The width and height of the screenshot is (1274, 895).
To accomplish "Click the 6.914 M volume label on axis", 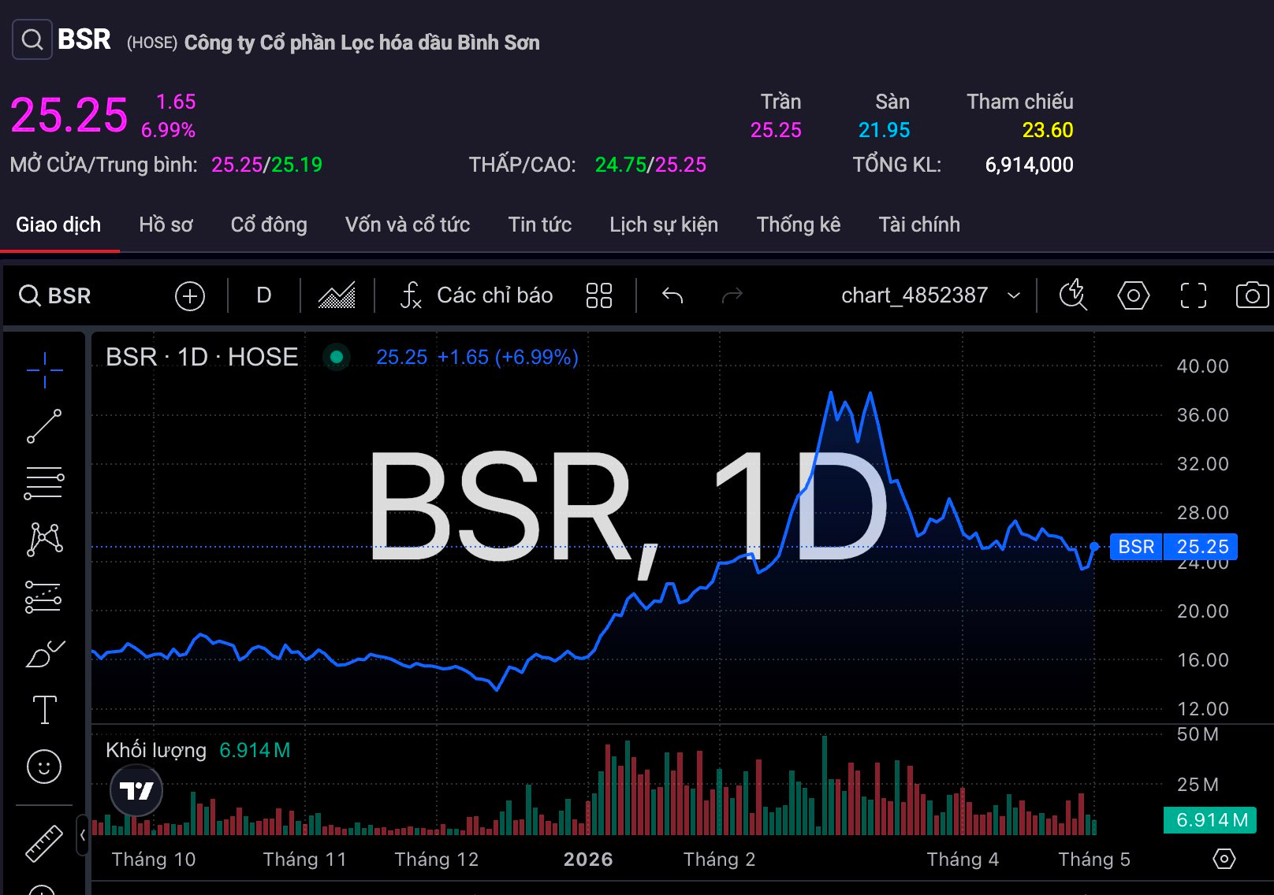I will tap(1210, 820).
